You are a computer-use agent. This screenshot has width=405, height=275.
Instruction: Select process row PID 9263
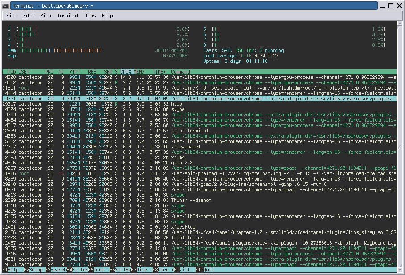(200, 264)
